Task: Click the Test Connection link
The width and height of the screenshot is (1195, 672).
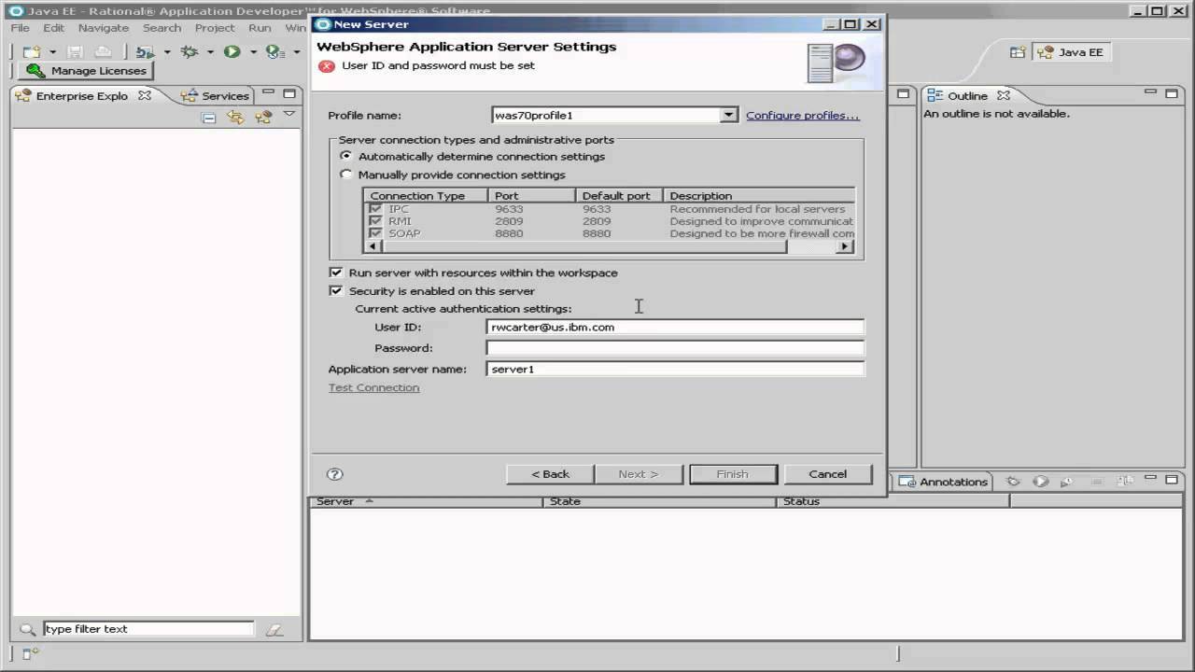Action: [373, 387]
